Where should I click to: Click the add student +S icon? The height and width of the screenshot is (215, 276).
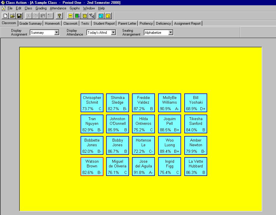[101, 16]
